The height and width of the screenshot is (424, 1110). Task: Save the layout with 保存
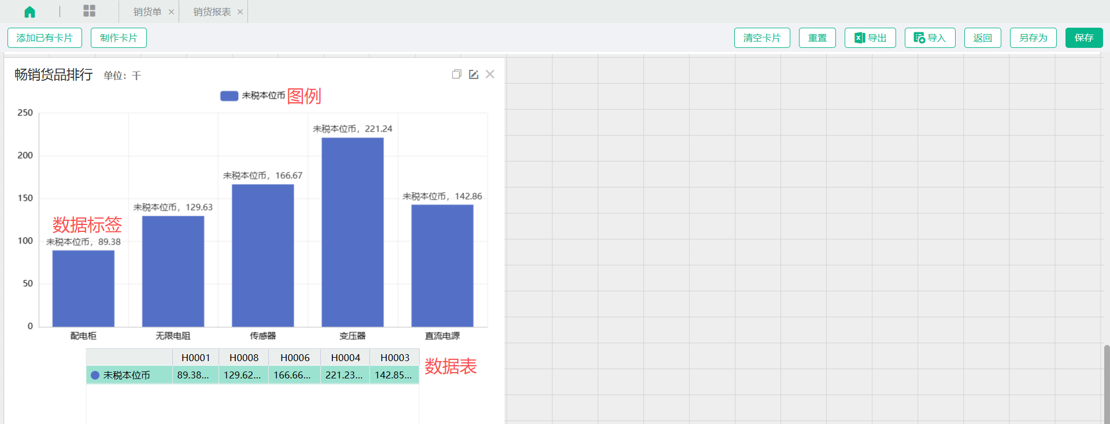point(1083,38)
